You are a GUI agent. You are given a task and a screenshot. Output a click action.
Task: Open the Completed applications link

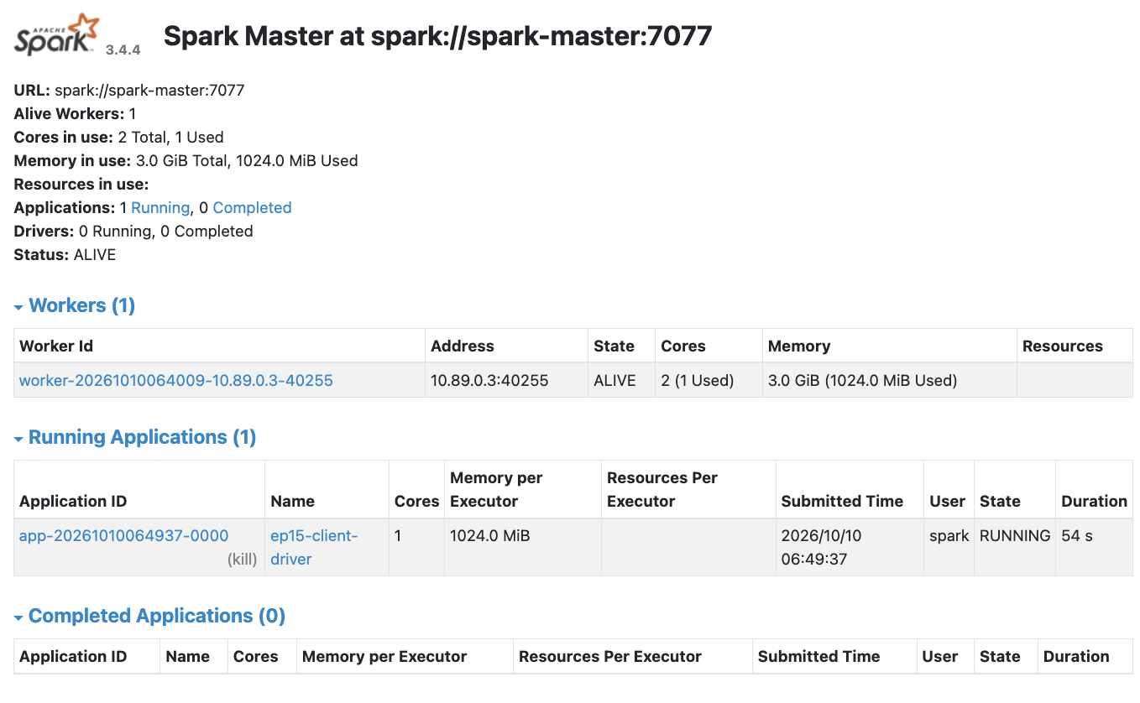coord(252,207)
